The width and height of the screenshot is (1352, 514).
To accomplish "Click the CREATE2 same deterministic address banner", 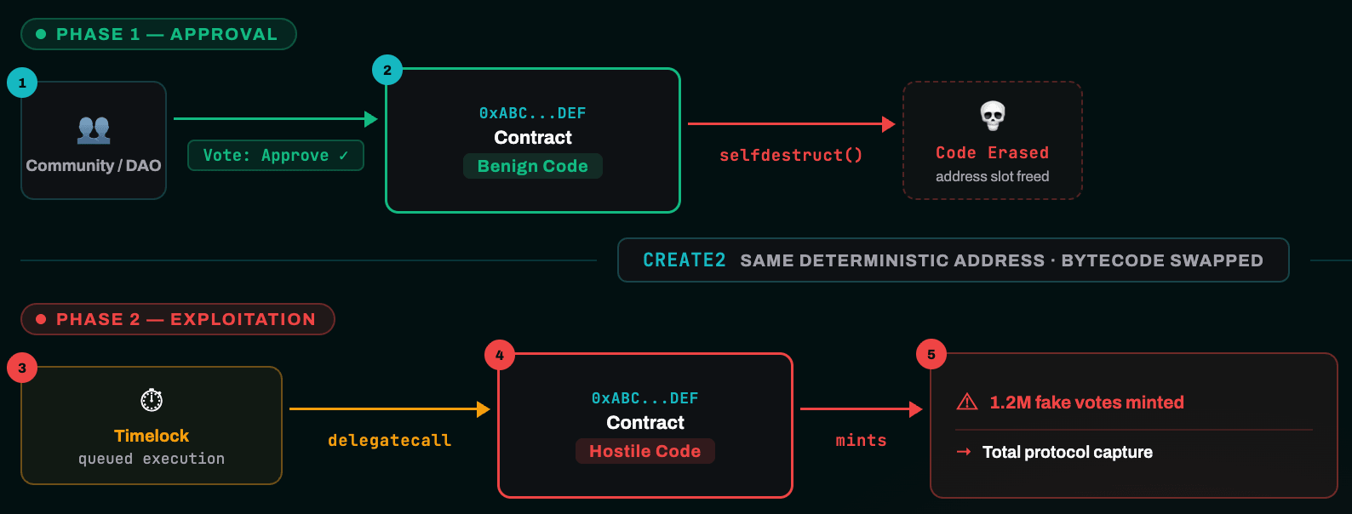I will [x=953, y=260].
